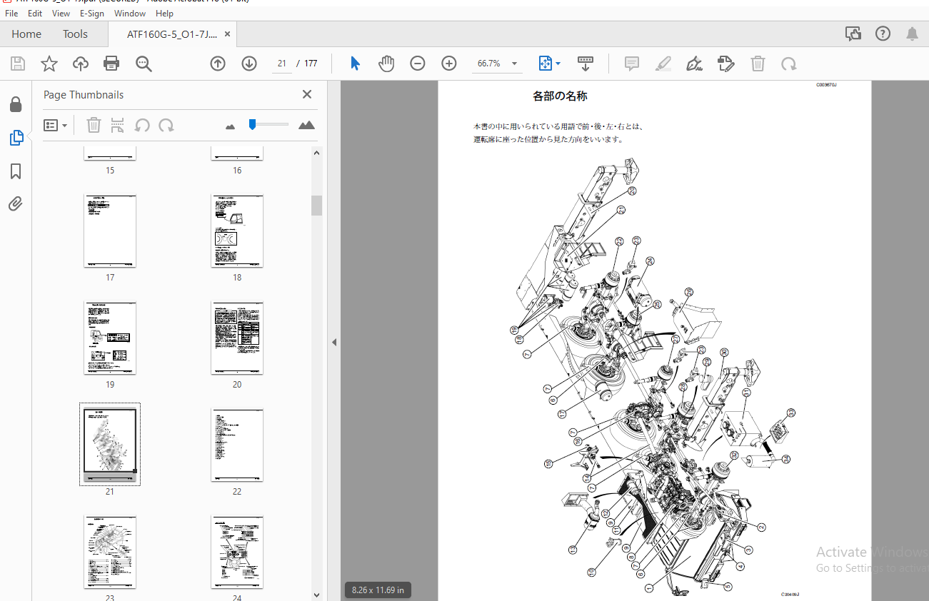Select page 21 thumbnail
The image size is (929, 601).
tap(110, 445)
